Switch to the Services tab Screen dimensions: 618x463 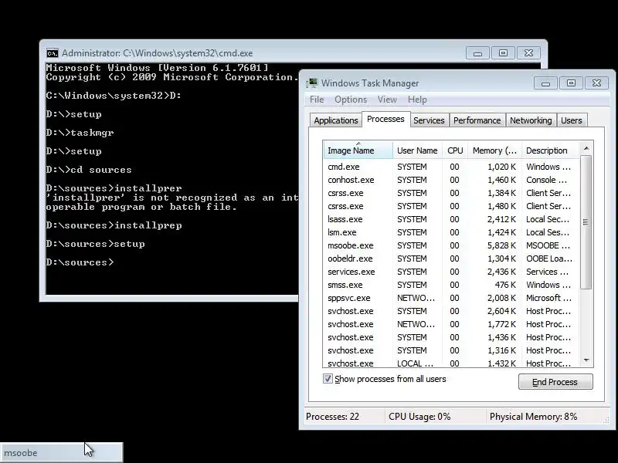(x=429, y=120)
